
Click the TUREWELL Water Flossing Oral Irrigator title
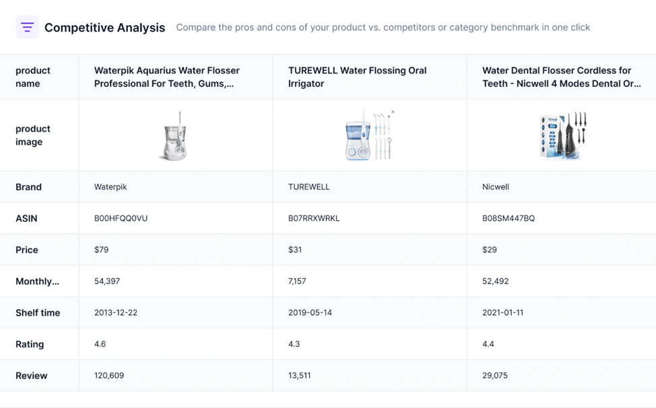pos(357,77)
